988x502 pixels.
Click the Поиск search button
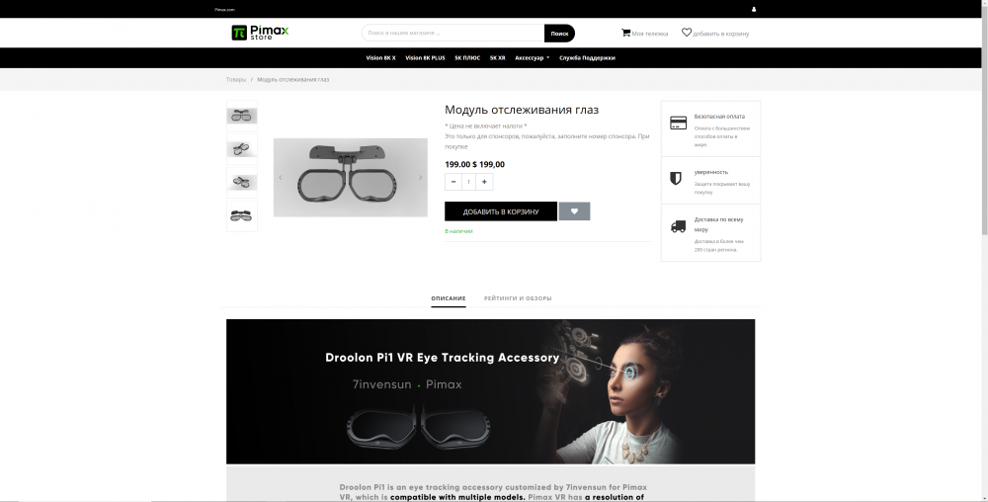(x=559, y=34)
